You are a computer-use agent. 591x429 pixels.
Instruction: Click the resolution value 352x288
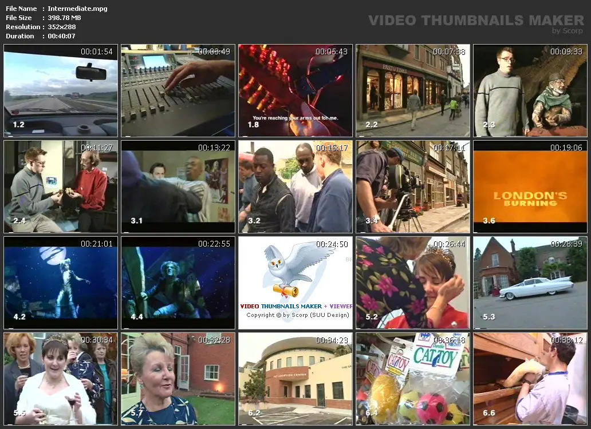click(x=61, y=27)
